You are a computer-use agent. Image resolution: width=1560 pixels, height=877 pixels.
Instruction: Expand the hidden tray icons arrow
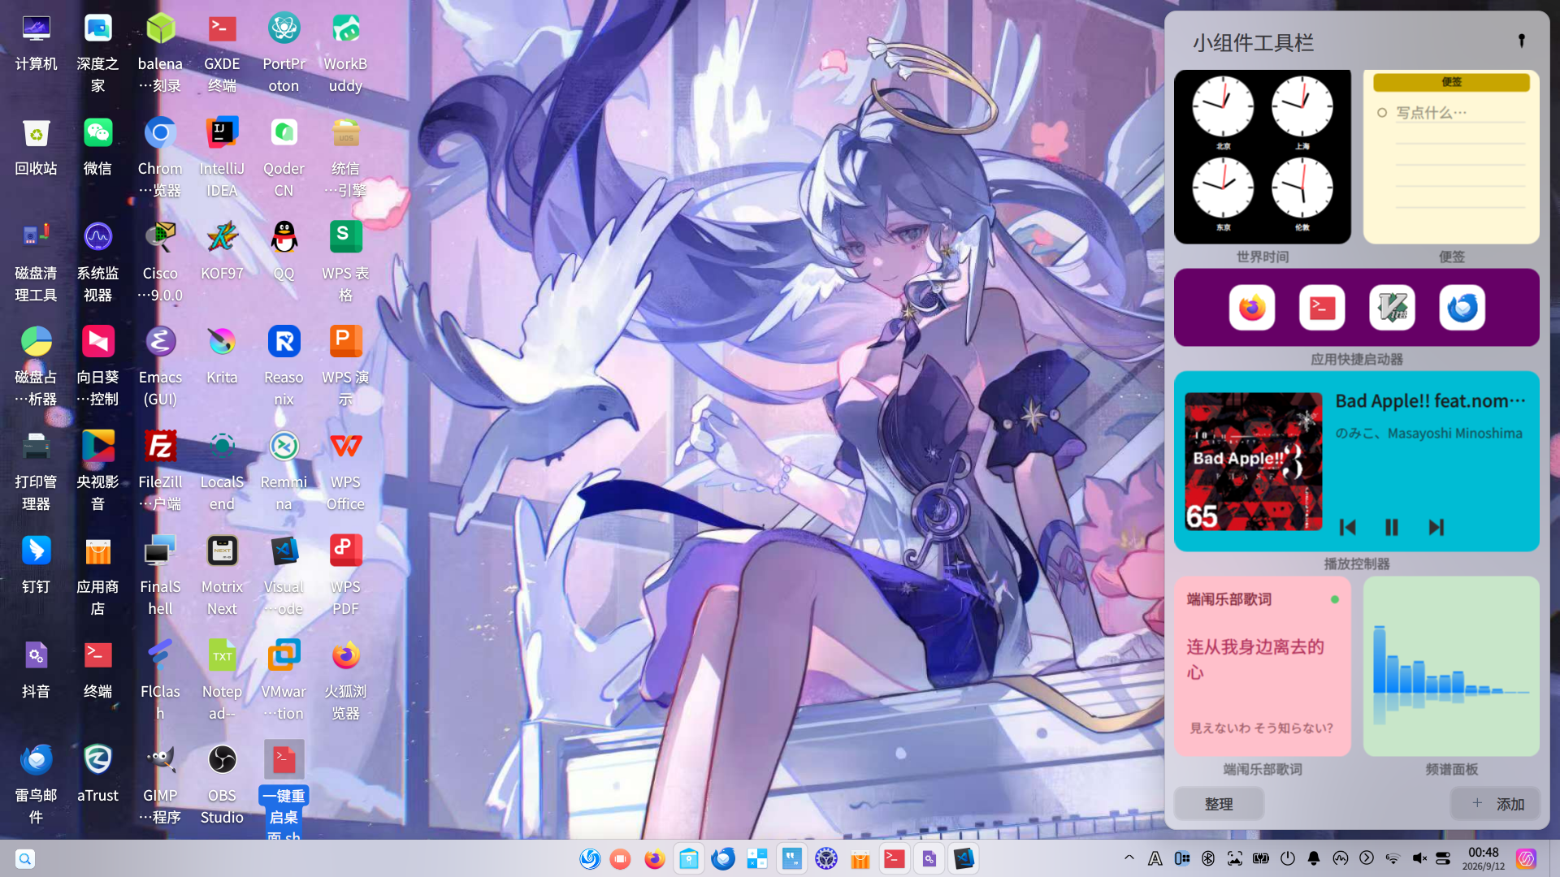[1129, 858]
